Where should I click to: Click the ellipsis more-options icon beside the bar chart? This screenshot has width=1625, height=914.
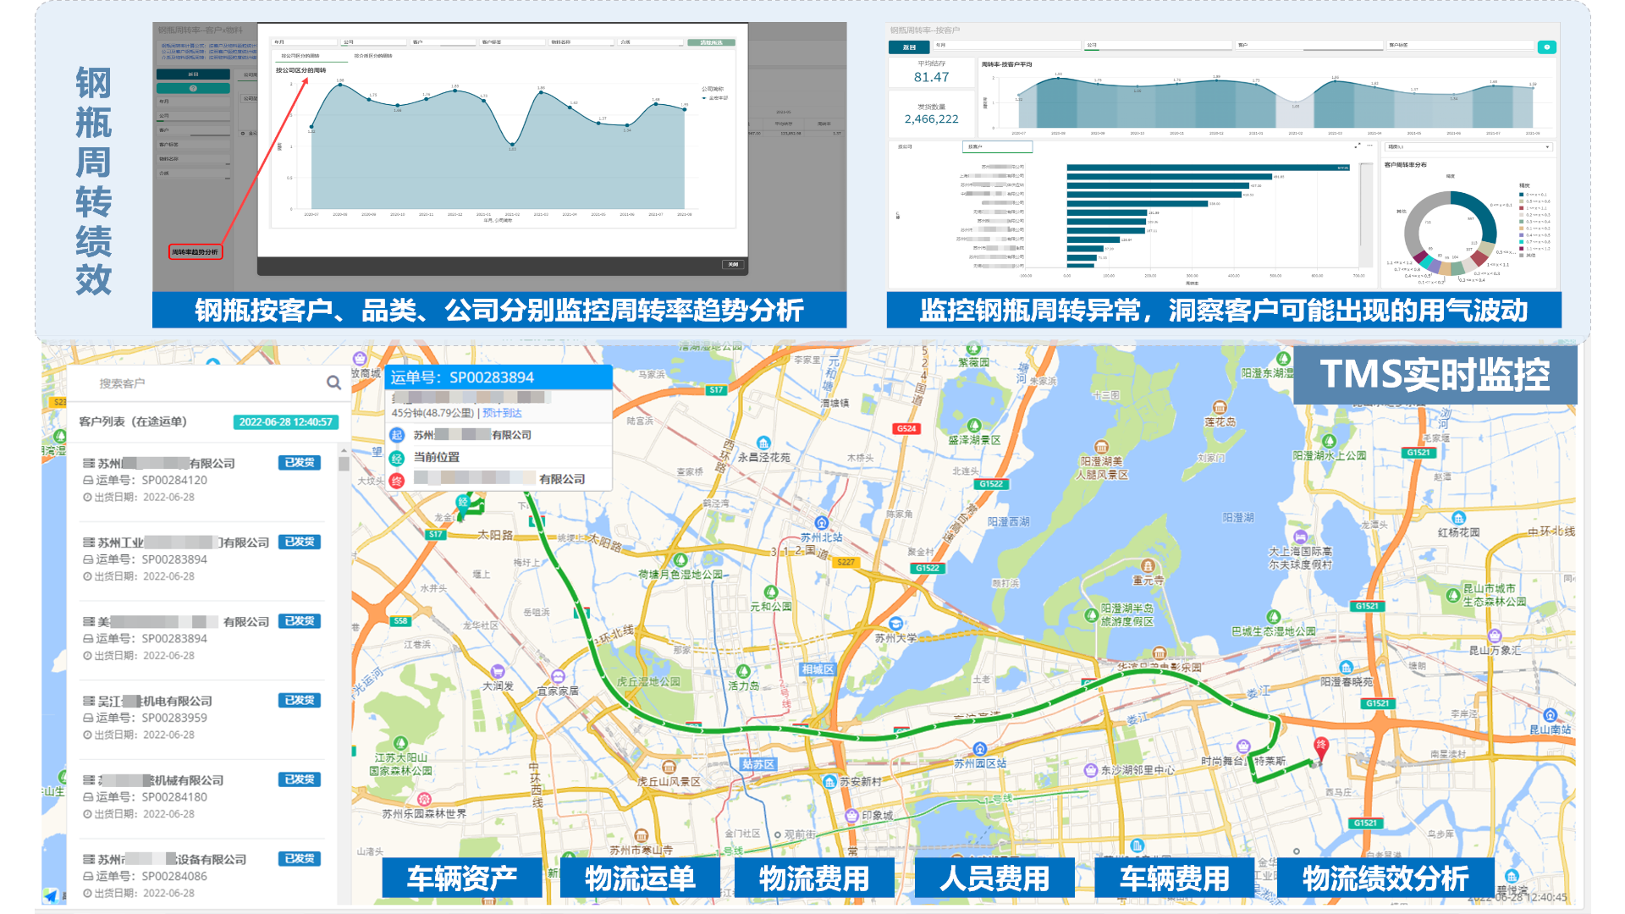(1368, 146)
